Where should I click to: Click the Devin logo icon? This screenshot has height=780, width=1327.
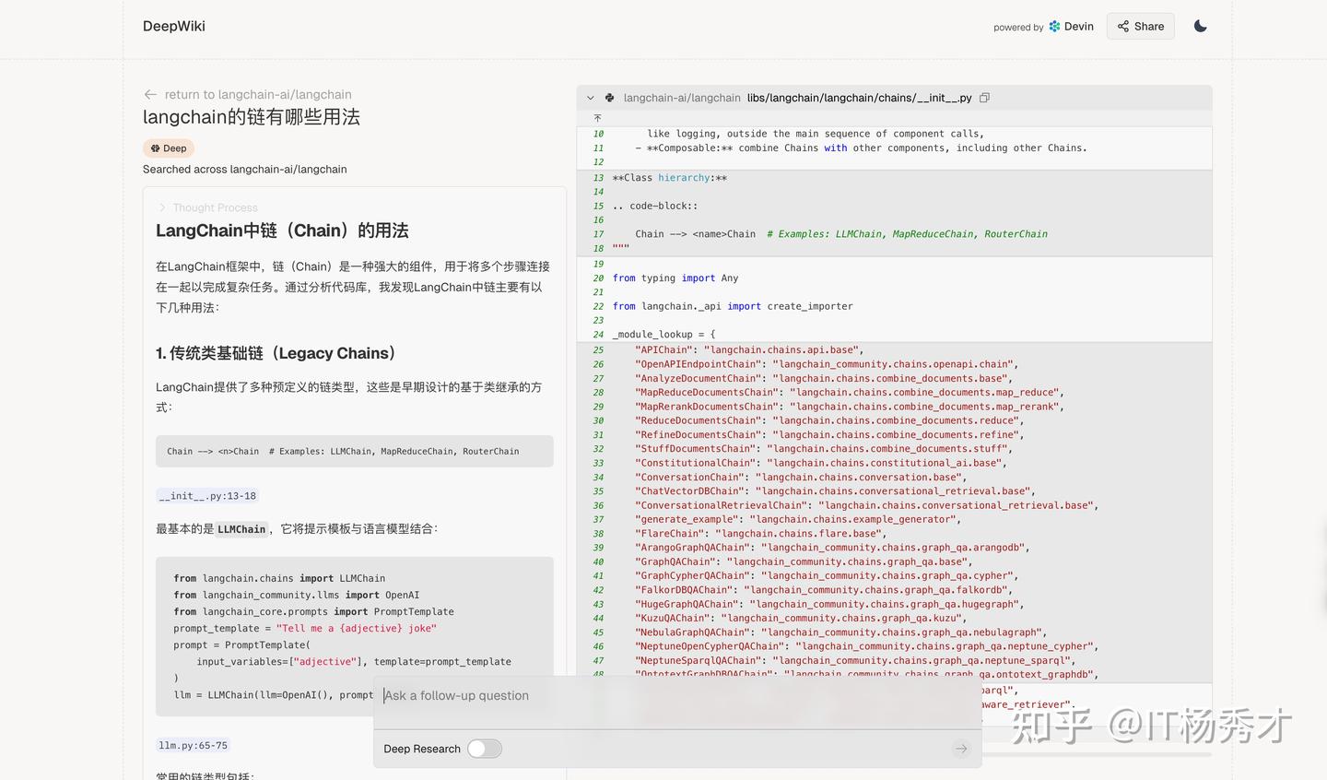click(1052, 27)
